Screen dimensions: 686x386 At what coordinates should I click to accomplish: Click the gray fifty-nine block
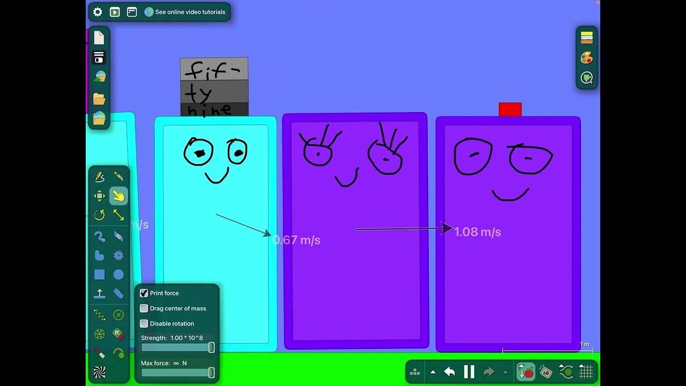click(214, 87)
